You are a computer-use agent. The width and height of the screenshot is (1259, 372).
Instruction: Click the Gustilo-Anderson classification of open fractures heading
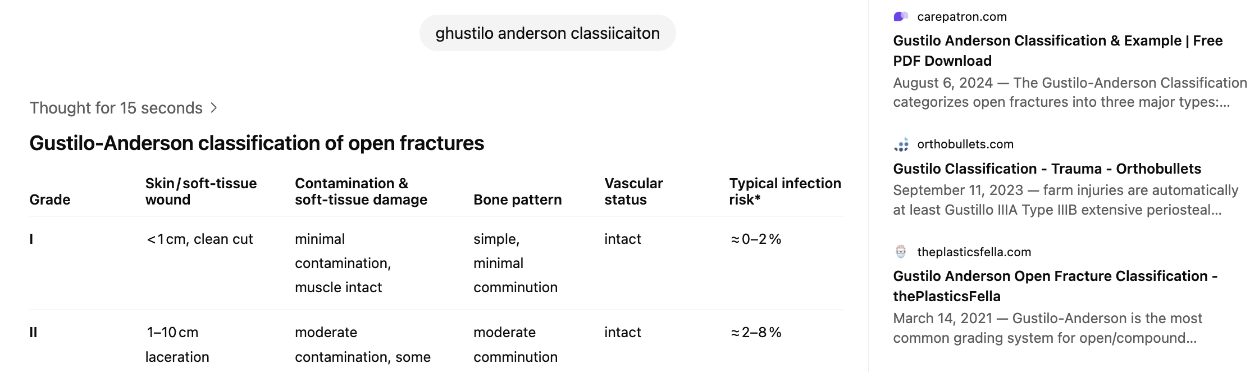[257, 143]
